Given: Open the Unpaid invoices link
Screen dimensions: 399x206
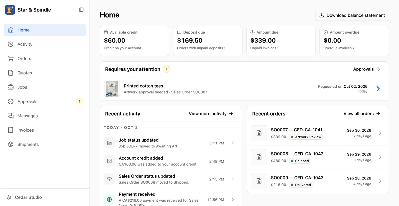Looking at the screenshot, I should click(x=264, y=48).
